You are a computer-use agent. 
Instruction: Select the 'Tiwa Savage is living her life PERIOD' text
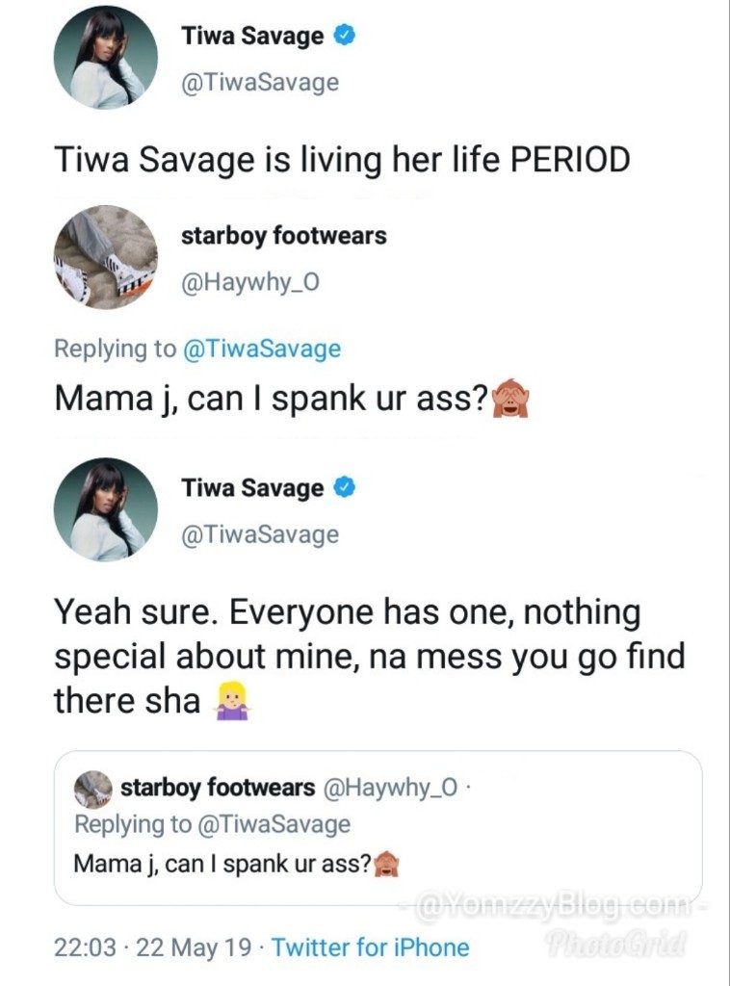(x=342, y=159)
